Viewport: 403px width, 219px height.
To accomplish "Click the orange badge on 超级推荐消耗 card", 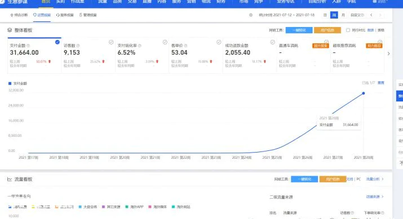I will pyautogui.click(x=374, y=46).
